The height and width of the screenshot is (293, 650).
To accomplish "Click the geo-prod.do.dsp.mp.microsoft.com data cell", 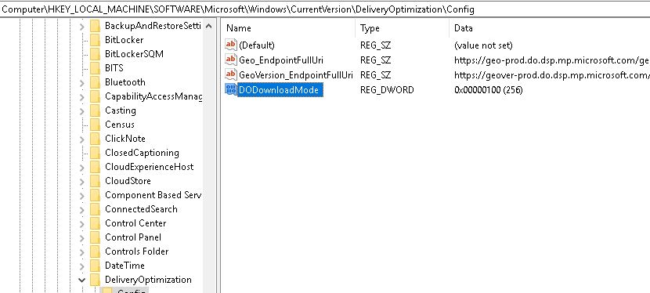I will 552,60.
